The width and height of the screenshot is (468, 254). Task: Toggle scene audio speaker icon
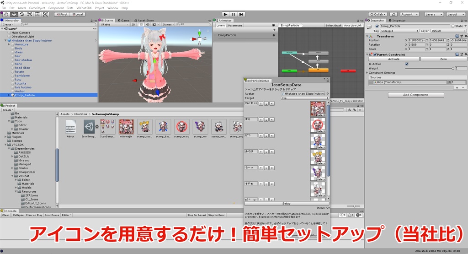coord(148,25)
